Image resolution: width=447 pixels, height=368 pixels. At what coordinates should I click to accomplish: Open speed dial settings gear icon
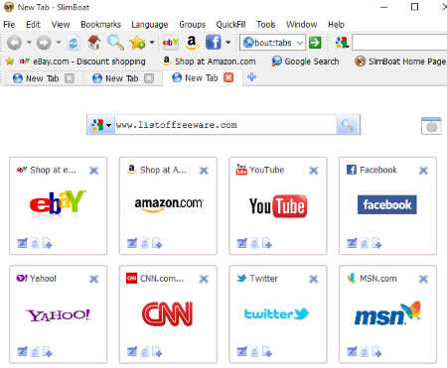pyautogui.click(x=431, y=126)
